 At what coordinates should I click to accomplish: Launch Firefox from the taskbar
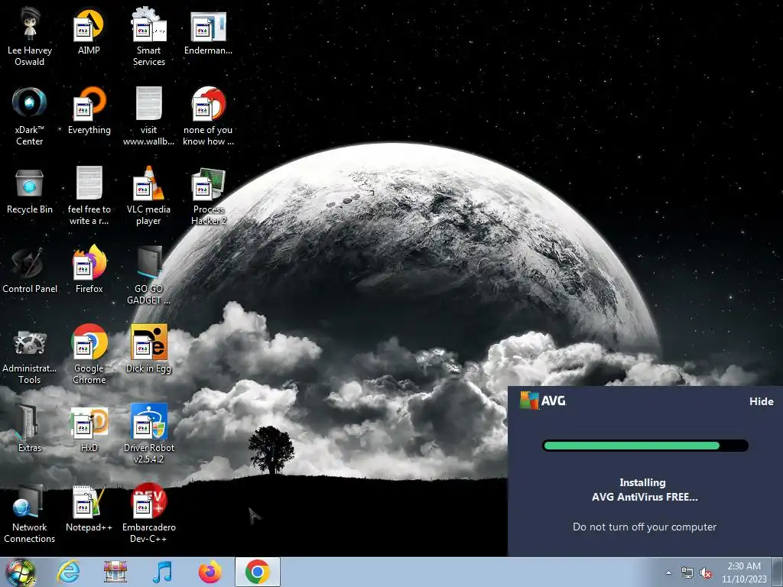click(210, 572)
